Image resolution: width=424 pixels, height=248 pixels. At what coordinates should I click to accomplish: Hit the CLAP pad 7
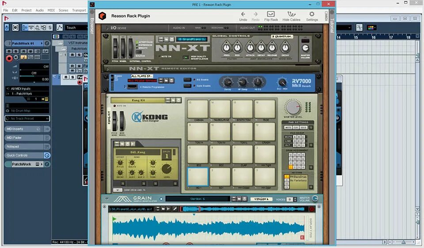[242, 154]
